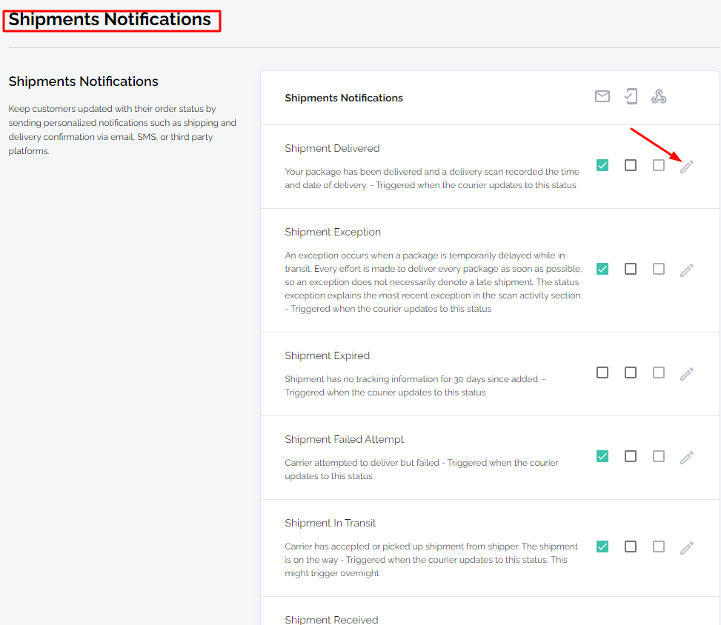Click the Shipment Expired title

click(327, 355)
